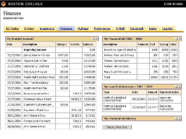Click the Type header in Loan Disbursements

click(x=117, y=92)
